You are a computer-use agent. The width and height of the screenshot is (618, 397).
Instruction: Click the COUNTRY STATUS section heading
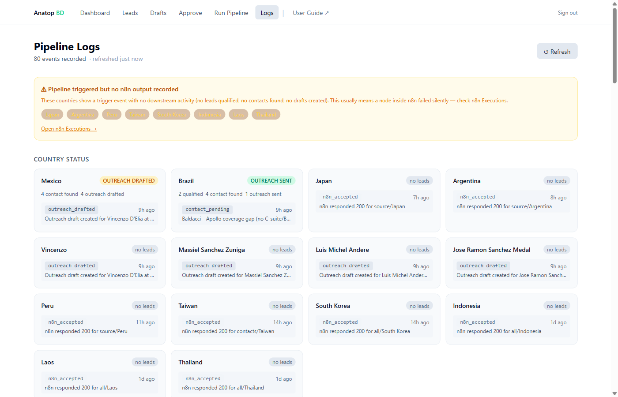[x=61, y=159]
